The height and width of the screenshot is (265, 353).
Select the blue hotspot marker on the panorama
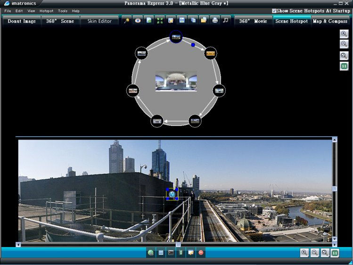coord(172,194)
